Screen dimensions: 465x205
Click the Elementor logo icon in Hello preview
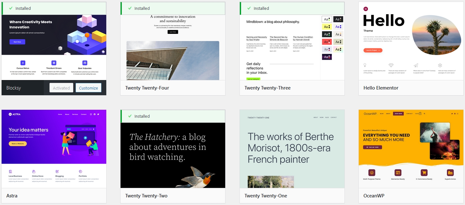(x=366, y=9)
